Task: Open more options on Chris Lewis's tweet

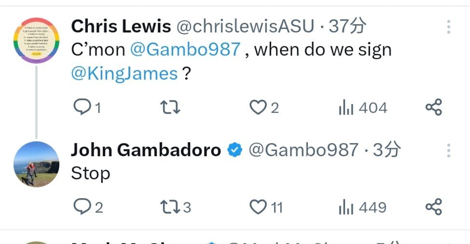Action: point(448,27)
